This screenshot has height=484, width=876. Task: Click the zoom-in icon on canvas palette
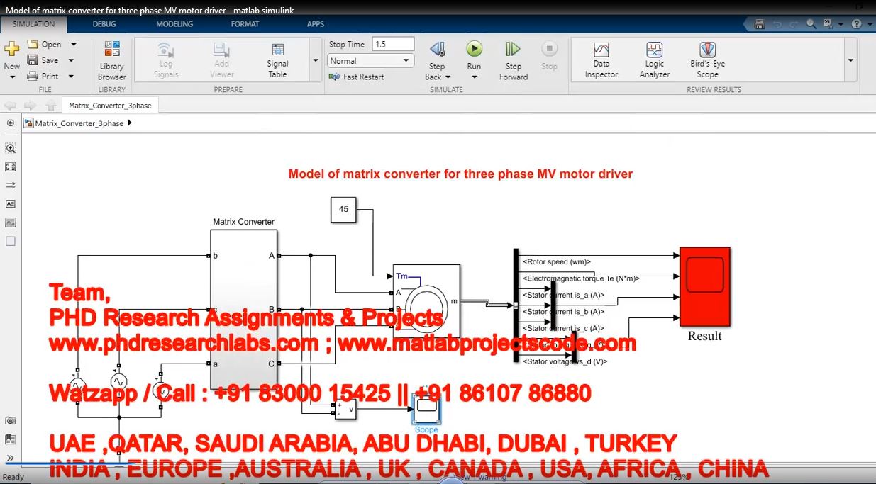[x=10, y=148]
